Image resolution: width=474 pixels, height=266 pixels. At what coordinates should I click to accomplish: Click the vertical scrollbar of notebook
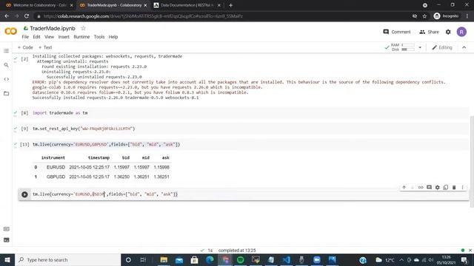472,161
